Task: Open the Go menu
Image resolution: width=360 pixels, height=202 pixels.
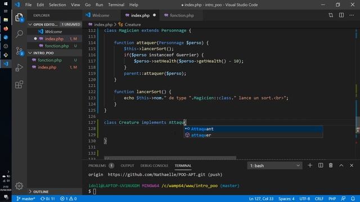Action: pyautogui.click(x=88, y=4)
